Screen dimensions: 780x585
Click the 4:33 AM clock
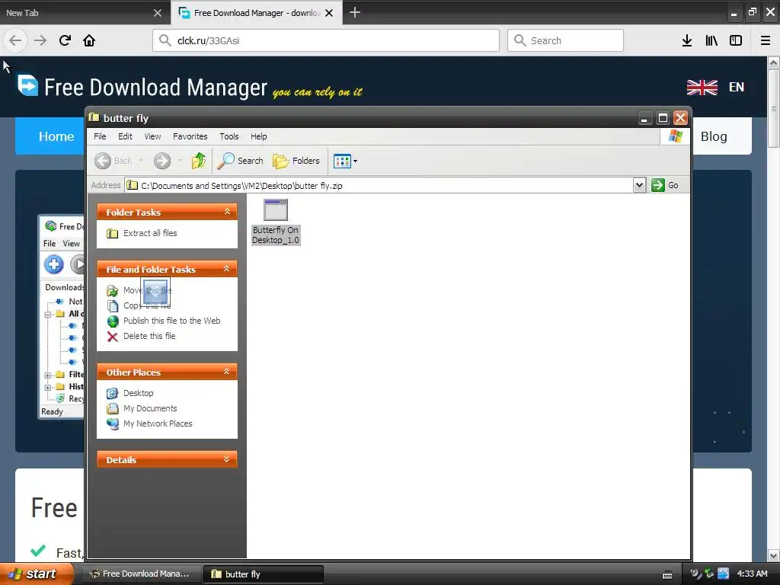pos(752,574)
